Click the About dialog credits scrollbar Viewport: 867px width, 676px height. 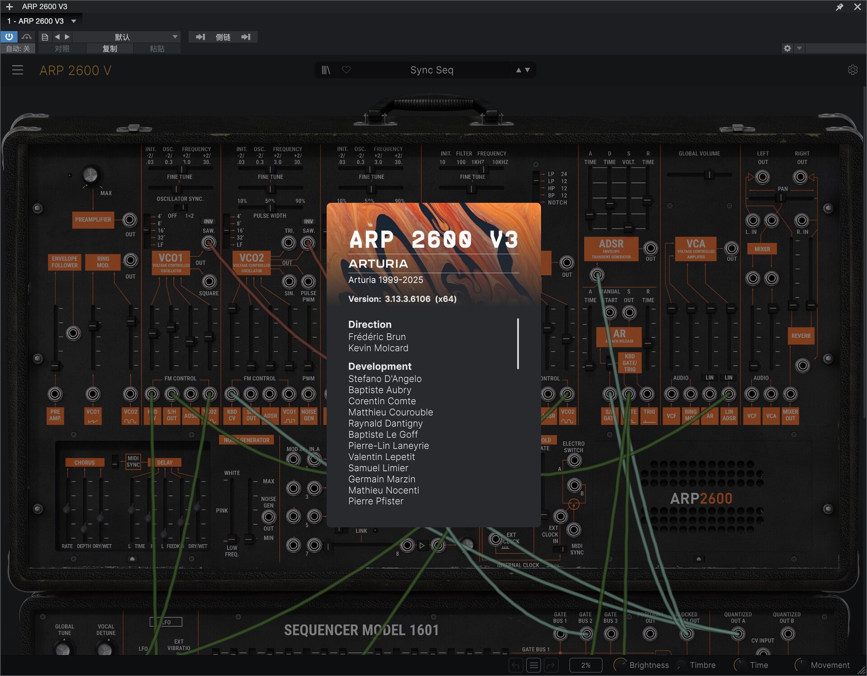518,343
